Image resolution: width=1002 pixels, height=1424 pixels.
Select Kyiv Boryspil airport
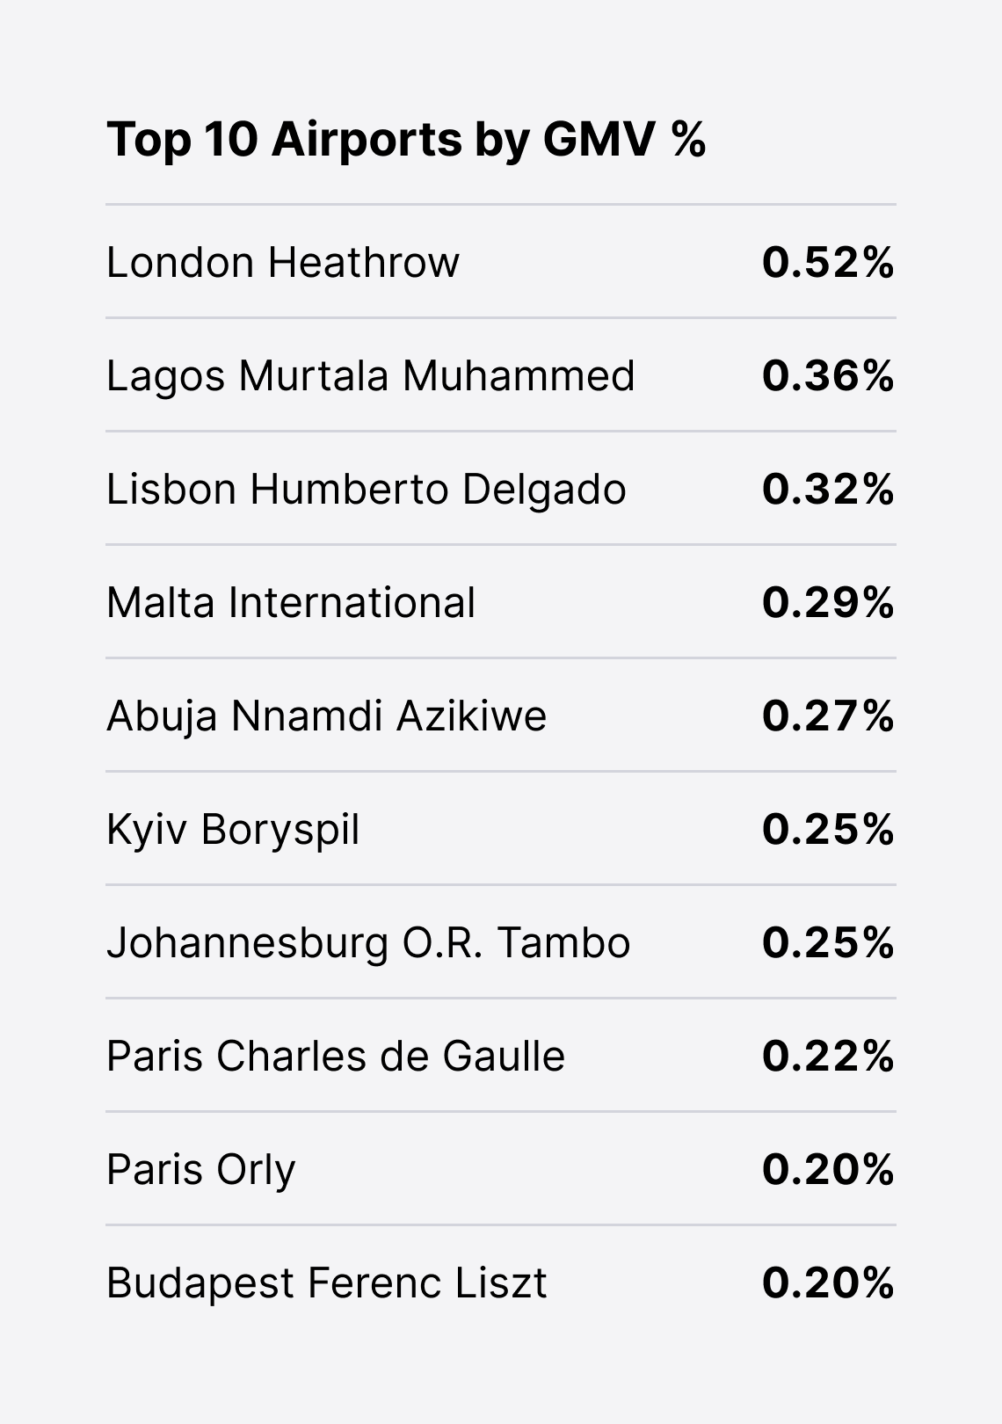tap(233, 830)
